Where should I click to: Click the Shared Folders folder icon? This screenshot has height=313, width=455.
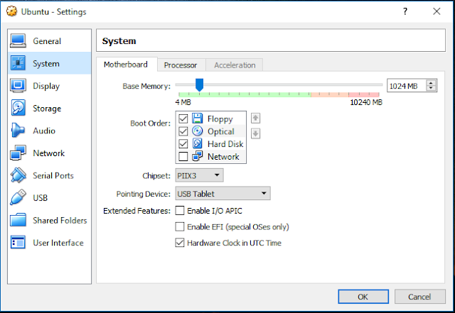tap(18, 220)
